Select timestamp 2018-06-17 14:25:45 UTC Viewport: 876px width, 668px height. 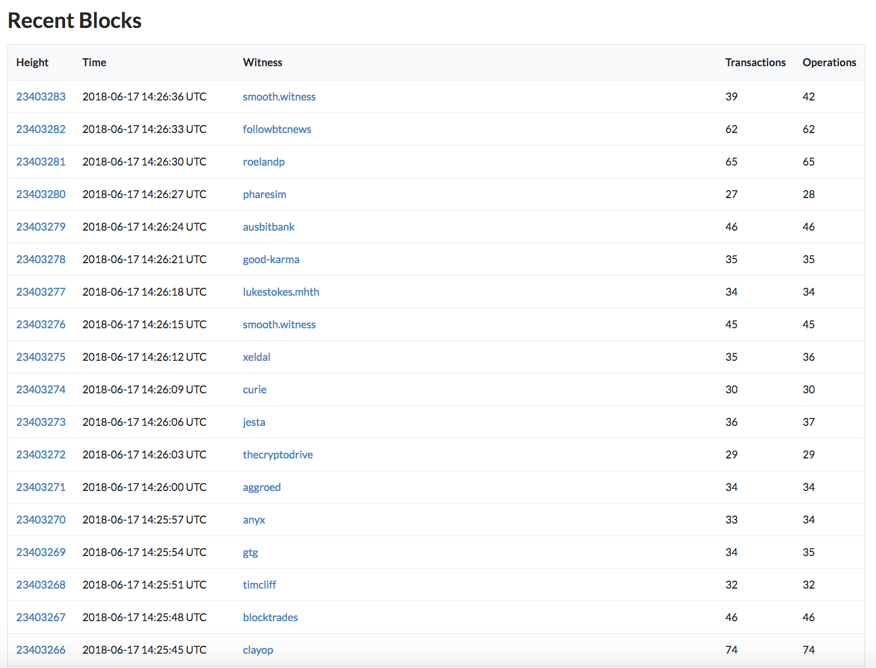tap(144, 650)
